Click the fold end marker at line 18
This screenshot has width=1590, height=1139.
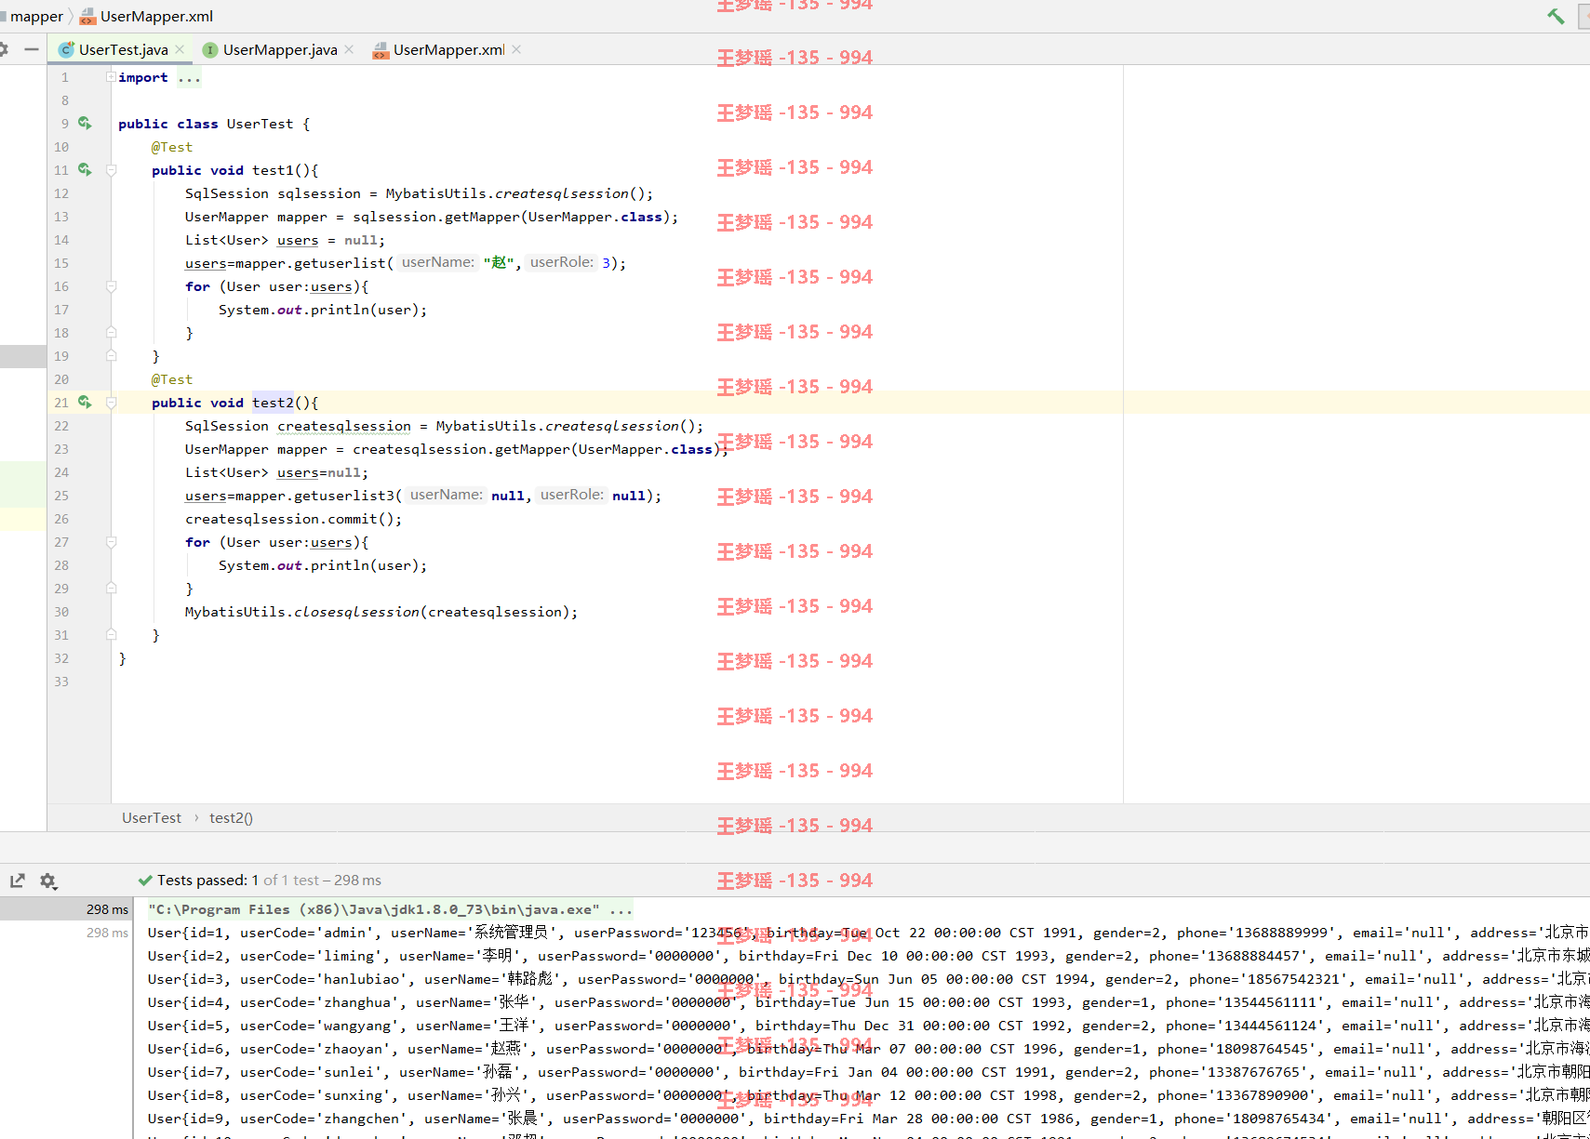tap(111, 332)
